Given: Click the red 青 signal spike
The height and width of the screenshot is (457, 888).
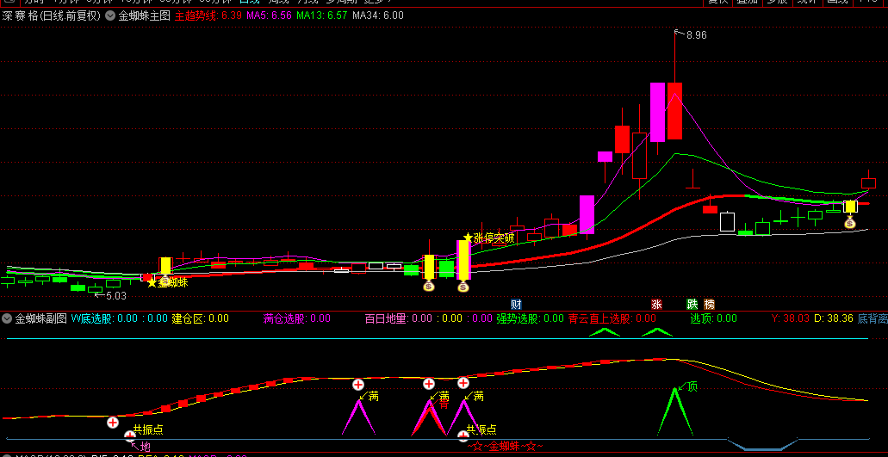Looking at the screenshot, I should 429,422.
